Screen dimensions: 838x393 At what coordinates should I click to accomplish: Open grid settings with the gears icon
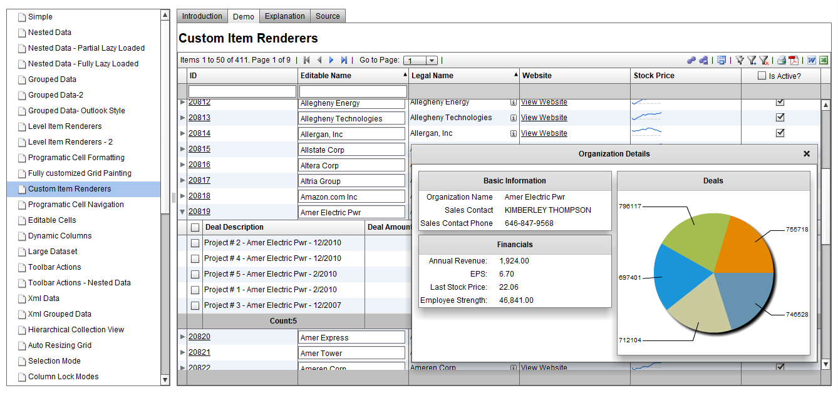691,60
